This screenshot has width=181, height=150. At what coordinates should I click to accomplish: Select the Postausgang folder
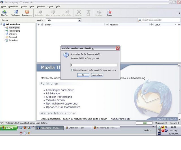click(14, 31)
